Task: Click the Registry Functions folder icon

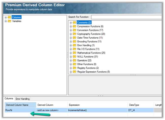Action: point(75,68)
